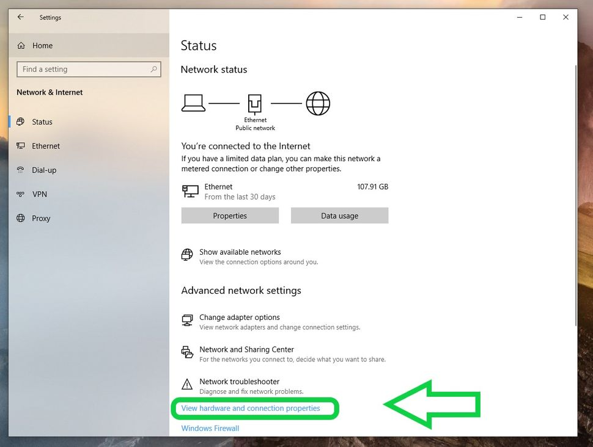
Task: Launch the Network troubleshooter
Action: (x=243, y=386)
